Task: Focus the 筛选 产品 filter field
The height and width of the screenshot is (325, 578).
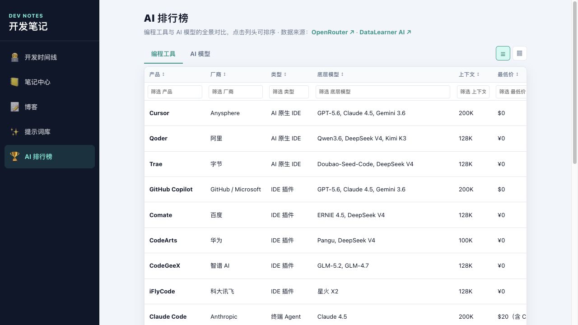Action: 175,92
